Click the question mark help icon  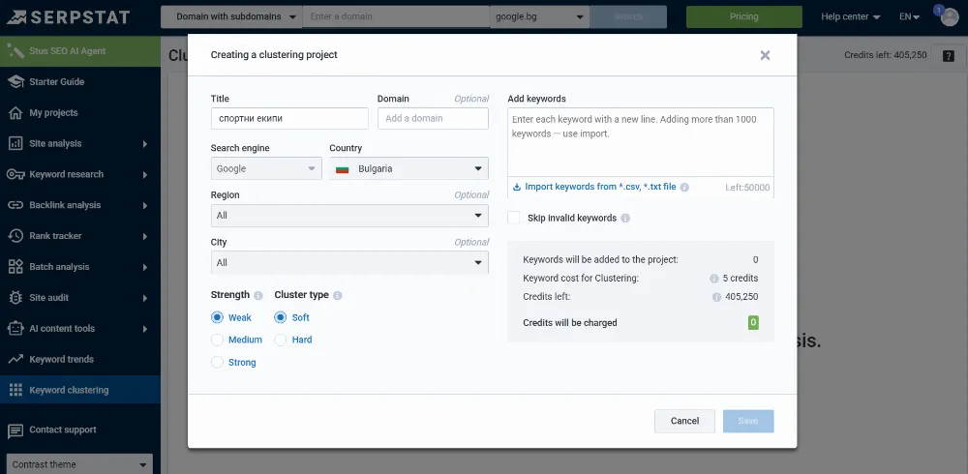(x=949, y=55)
